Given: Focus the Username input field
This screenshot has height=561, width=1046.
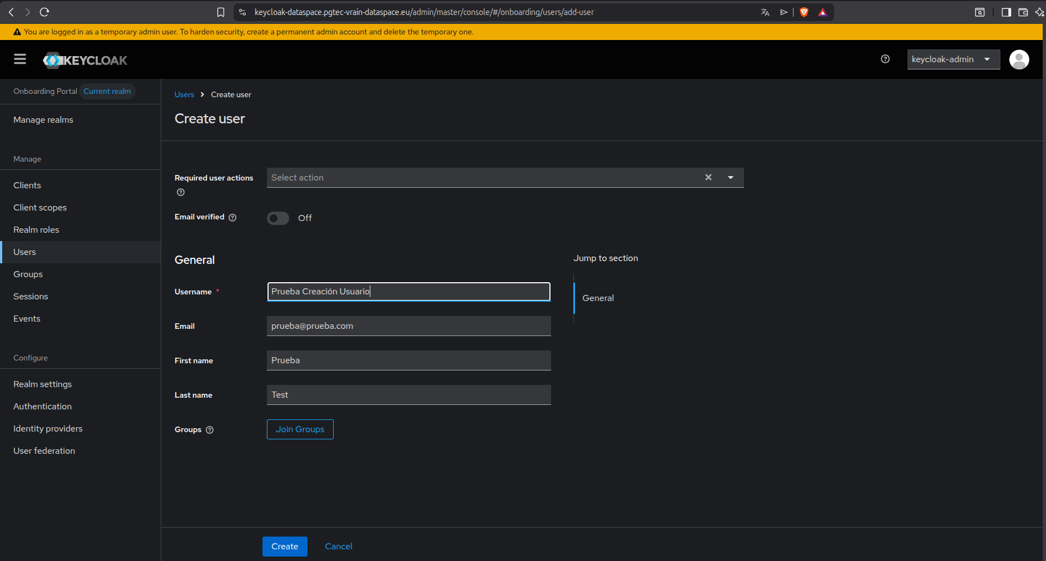Looking at the screenshot, I should [x=409, y=292].
